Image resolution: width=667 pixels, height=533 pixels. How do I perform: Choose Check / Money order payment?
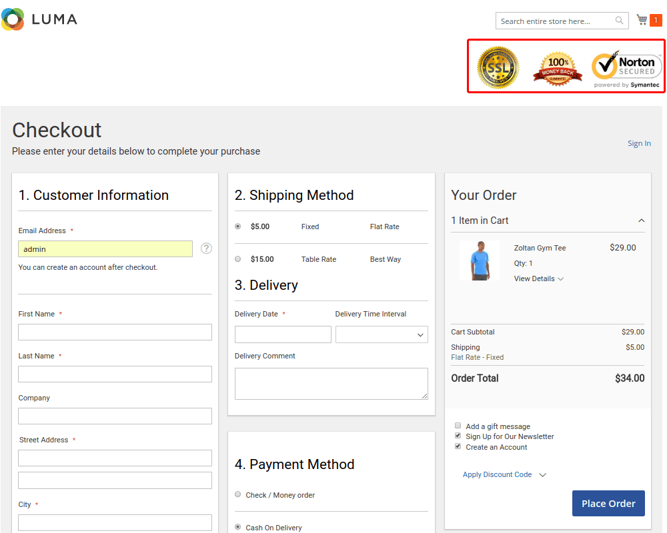238,494
